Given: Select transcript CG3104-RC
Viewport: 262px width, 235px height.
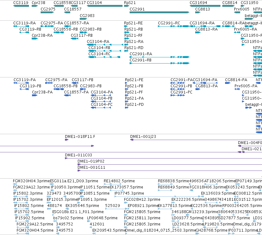Looking at the screenshot, I should coord(104,57).
